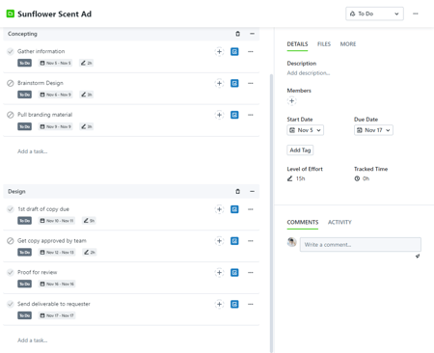The width and height of the screenshot is (434, 353).
Task: Mark Gather information as complete
Action: pyautogui.click(x=11, y=51)
